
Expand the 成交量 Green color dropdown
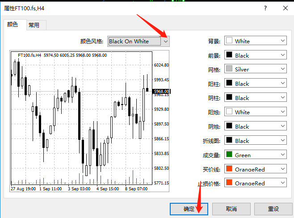tap(256, 155)
